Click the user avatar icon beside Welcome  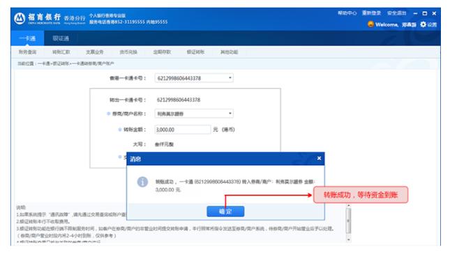(x=370, y=24)
